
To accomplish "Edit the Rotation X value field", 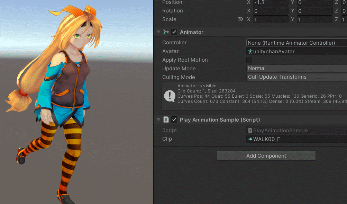I will 271,11.
